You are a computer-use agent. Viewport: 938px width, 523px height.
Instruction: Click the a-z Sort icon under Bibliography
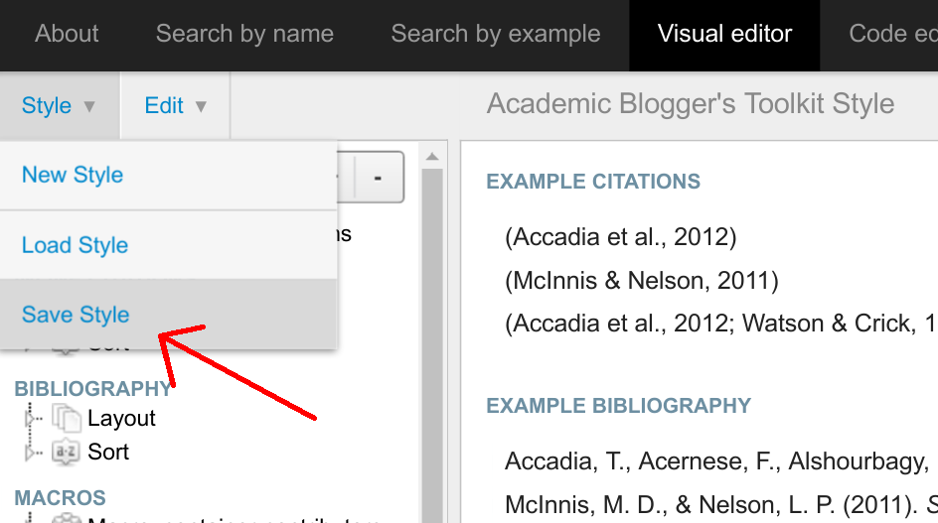(67, 452)
